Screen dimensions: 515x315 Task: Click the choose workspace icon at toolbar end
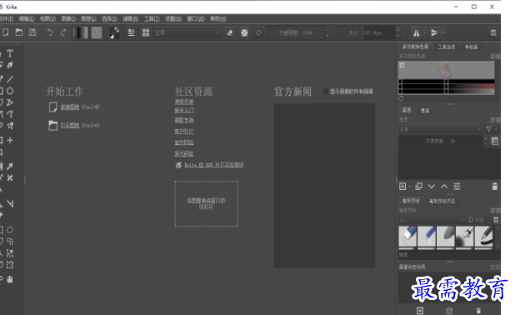coord(493,32)
